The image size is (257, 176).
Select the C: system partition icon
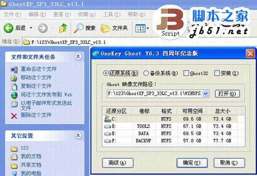point(107,119)
